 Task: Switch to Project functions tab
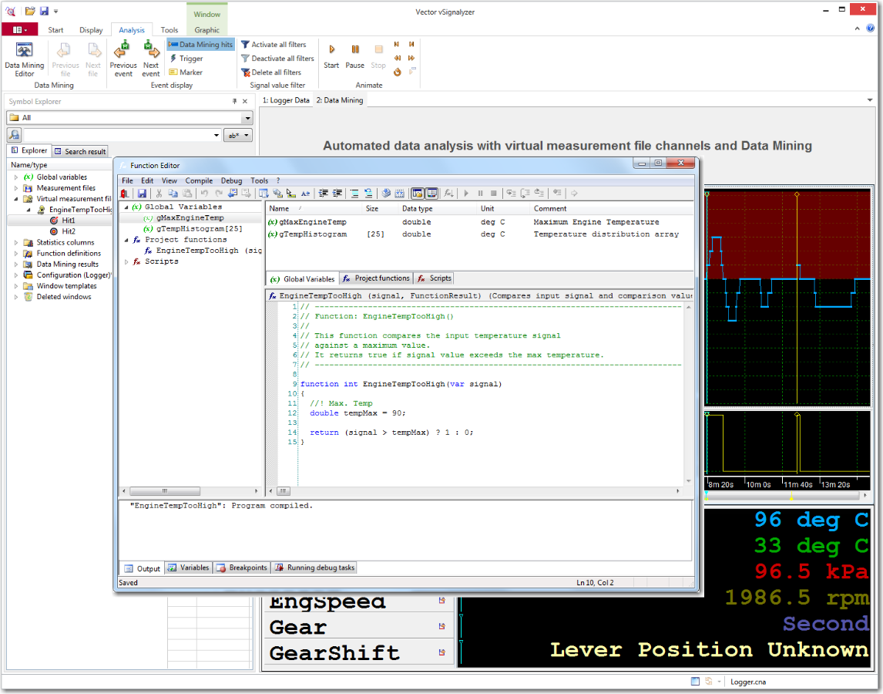pyautogui.click(x=376, y=278)
